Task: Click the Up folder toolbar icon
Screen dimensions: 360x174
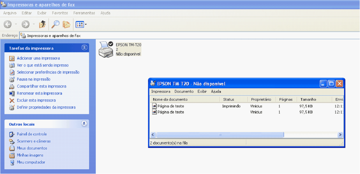Action: tap(42, 24)
